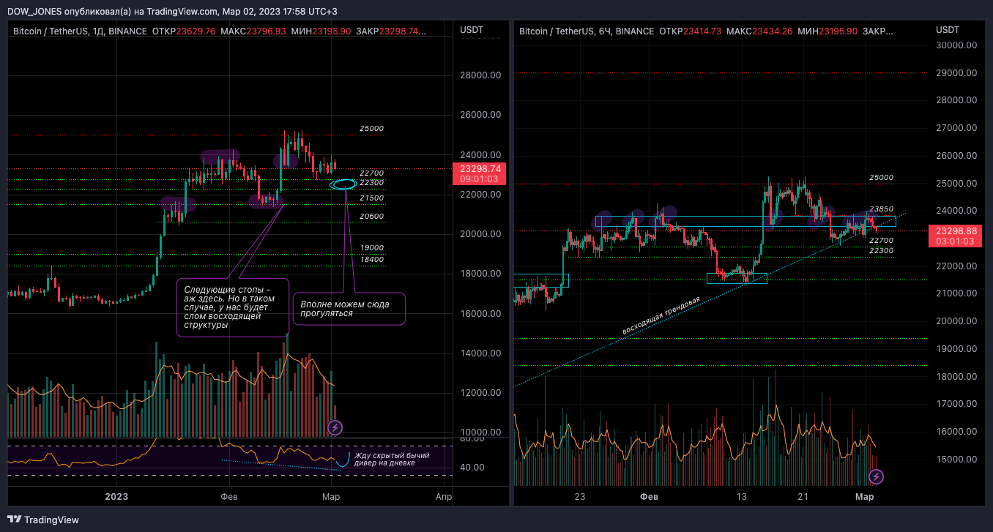Select the 'Следующие стопы - аж здесь' note box
This screenshot has height=532, width=993.
[x=233, y=307]
